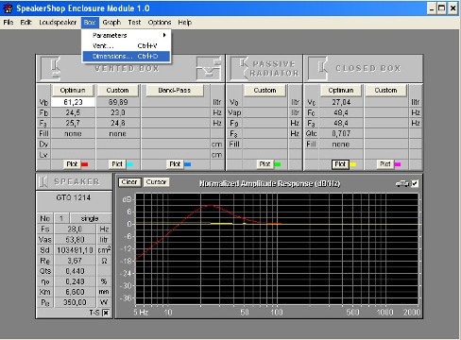Click the passive radiator panel icon
The height and width of the screenshot is (340, 461).
(240, 68)
